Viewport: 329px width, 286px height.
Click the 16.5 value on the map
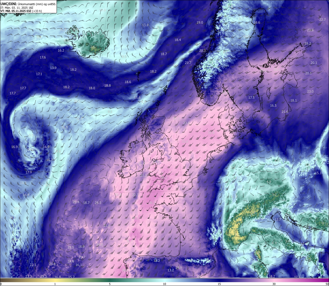[273, 106]
